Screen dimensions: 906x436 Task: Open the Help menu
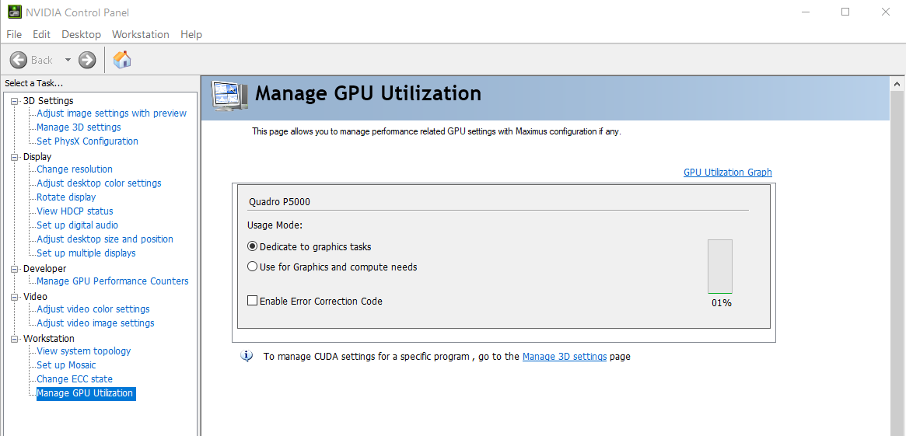click(x=191, y=35)
